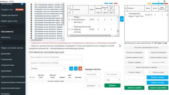Click Исключить повторяющиеся частоты button
Image resolution: width=169 pixels, height=95 pixels.
coord(146,47)
